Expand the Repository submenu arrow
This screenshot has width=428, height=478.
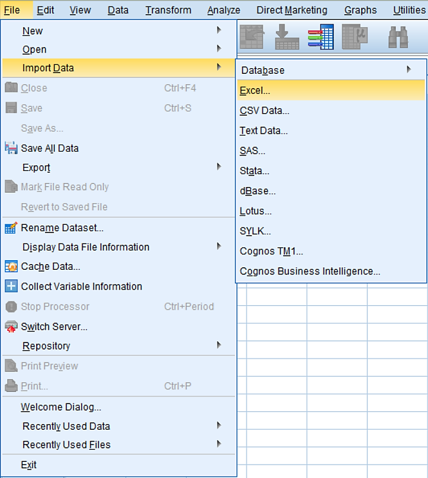219,345
